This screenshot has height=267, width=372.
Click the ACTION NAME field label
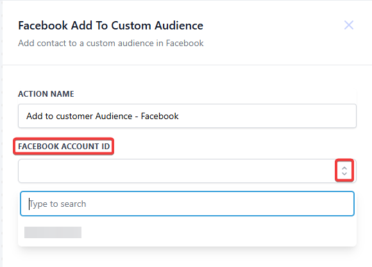coord(46,94)
